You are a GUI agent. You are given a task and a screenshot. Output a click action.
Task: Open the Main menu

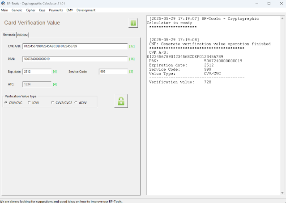click(x=4, y=10)
